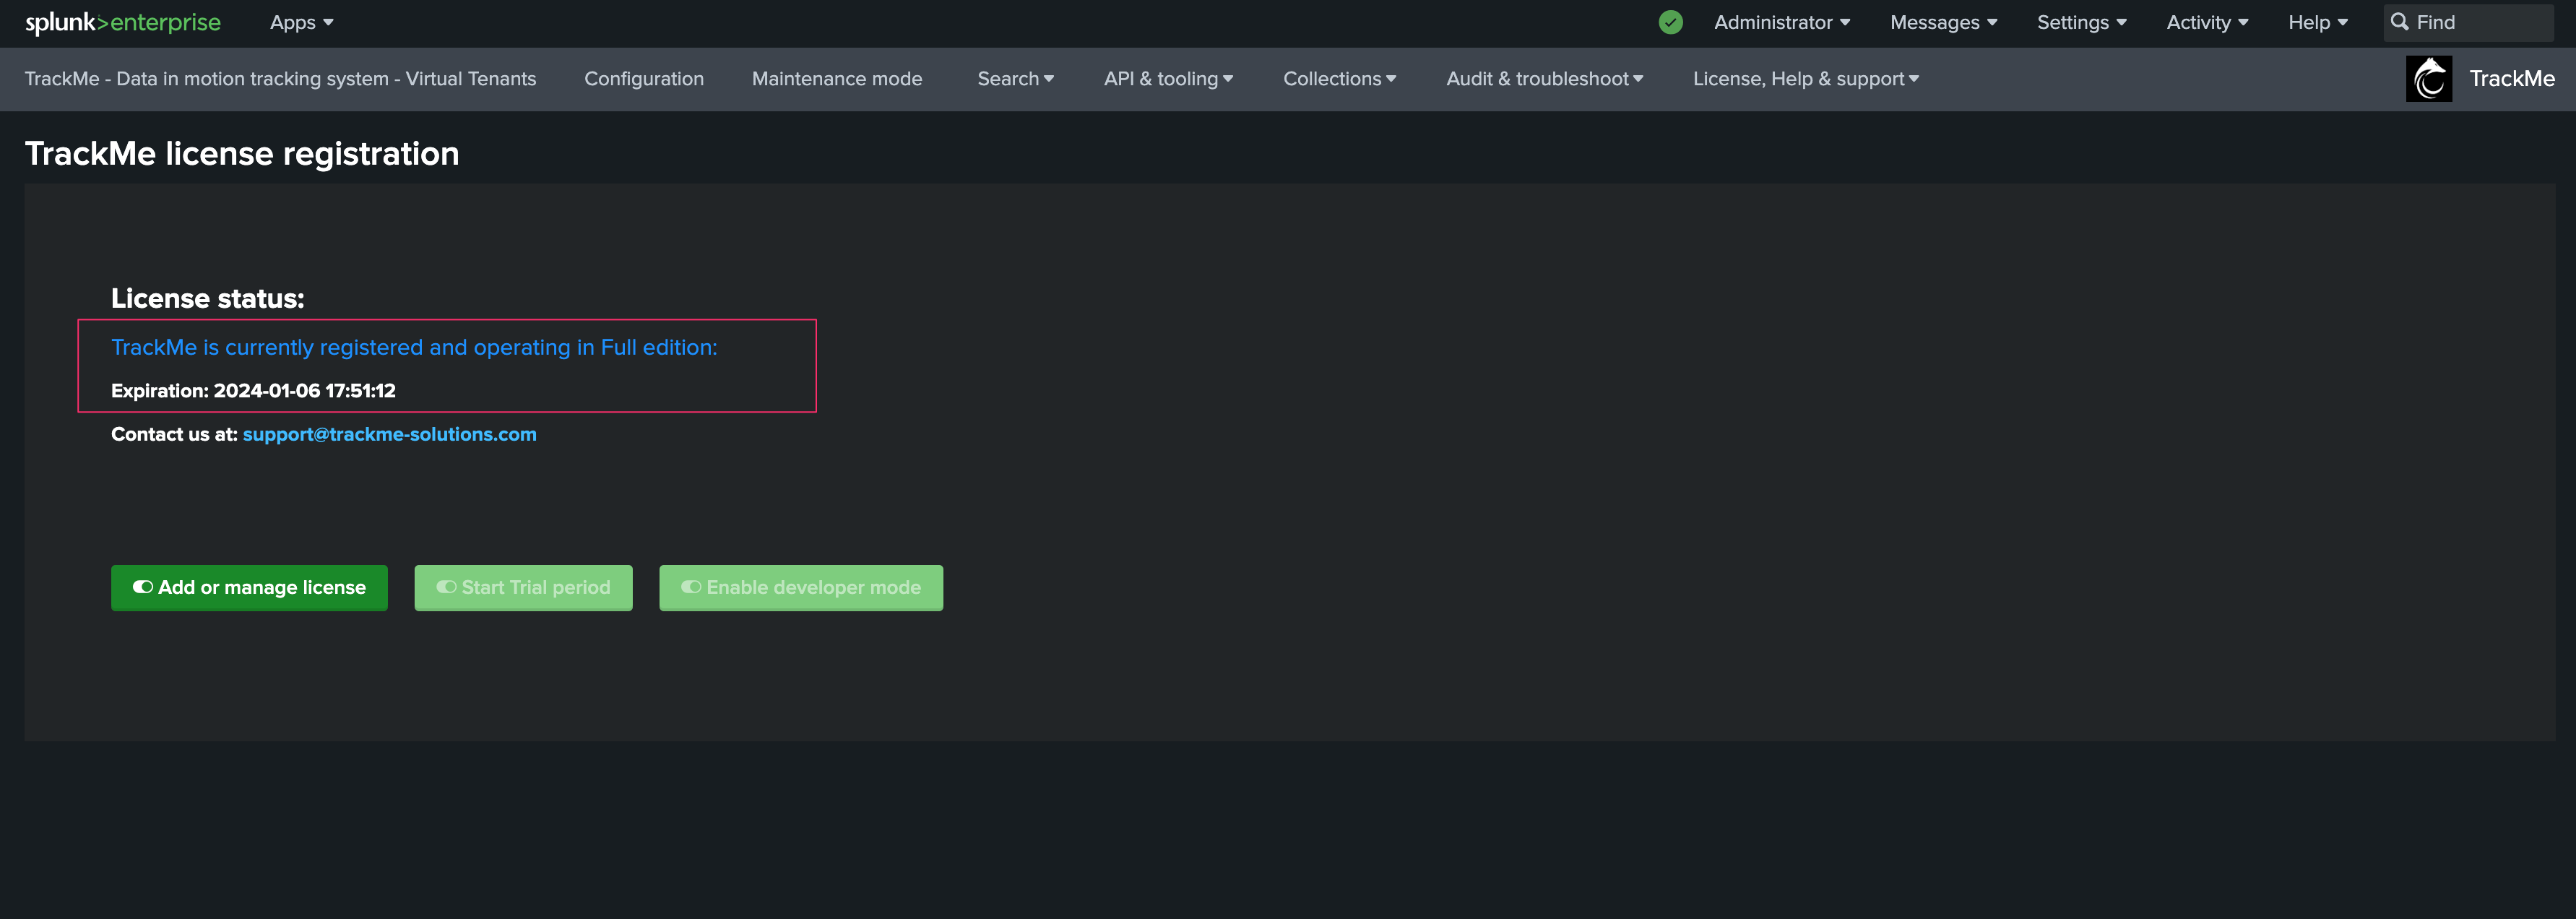2576x919 pixels.
Task: Expand the Activity menu
Action: click(x=2206, y=22)
